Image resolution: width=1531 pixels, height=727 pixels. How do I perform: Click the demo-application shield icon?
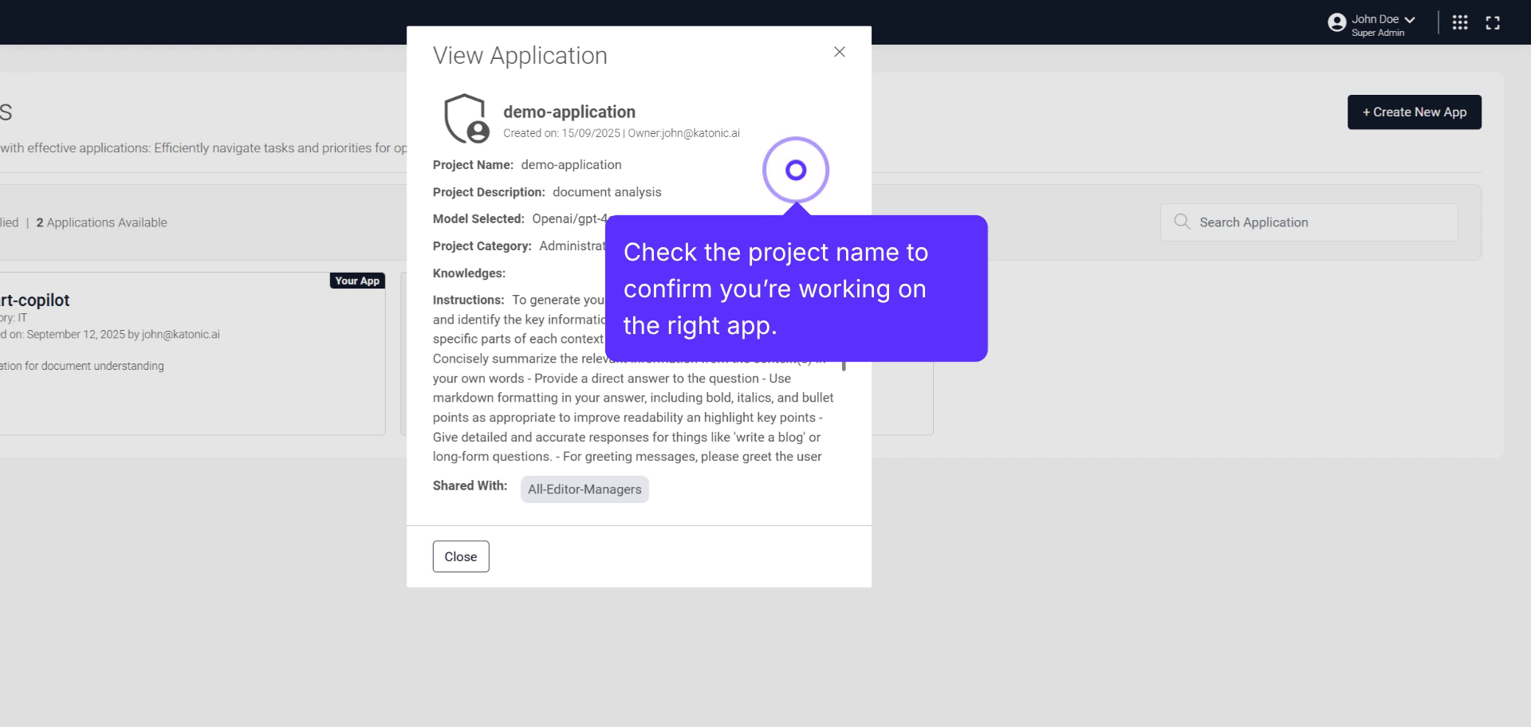[x=466, y=117]
